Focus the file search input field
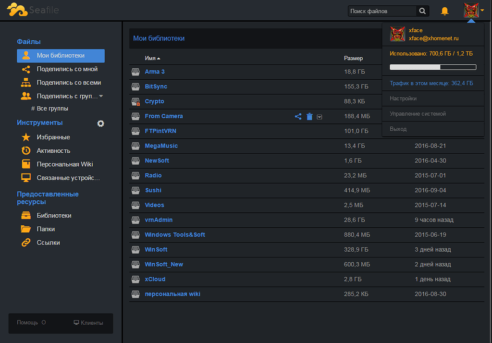The height and width of the screenshot is (343, 492). (x=382, y=11)
